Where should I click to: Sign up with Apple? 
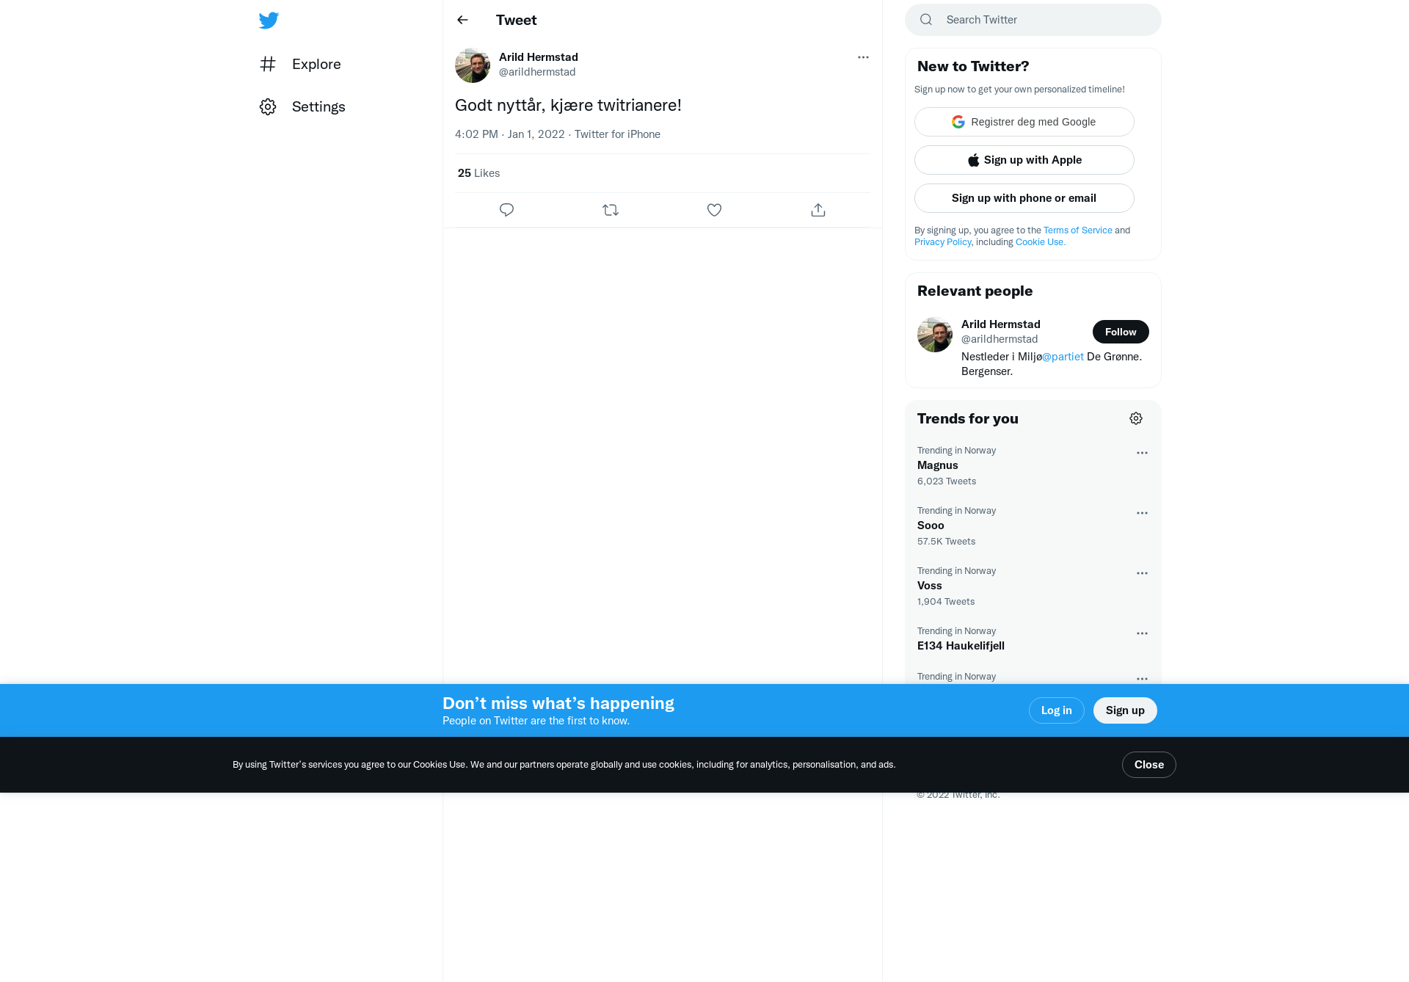tap(1024, 160)
